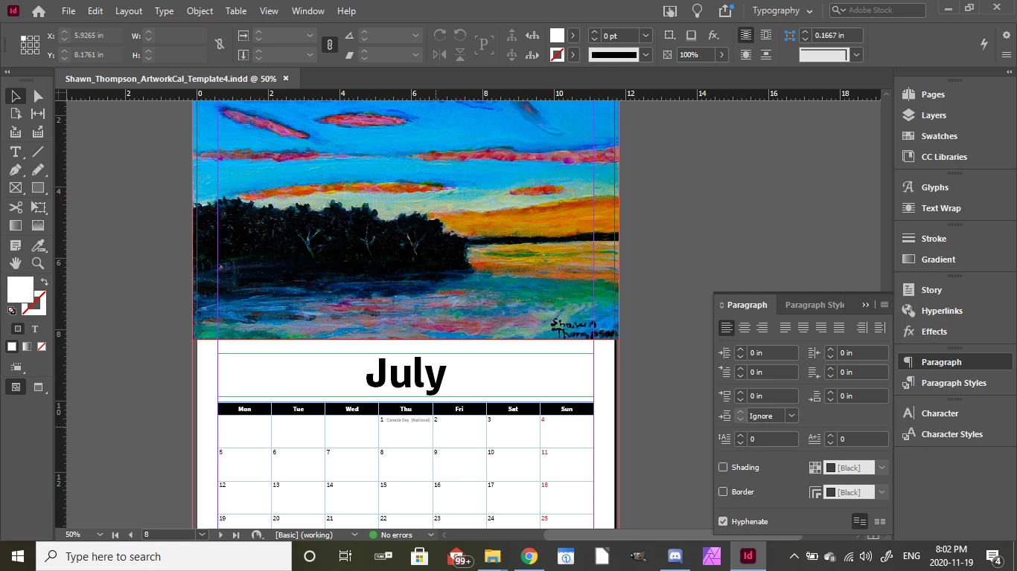1017x571 pixels.
Task: Click the drop shadow effect icon
Action: pos(691,35)
